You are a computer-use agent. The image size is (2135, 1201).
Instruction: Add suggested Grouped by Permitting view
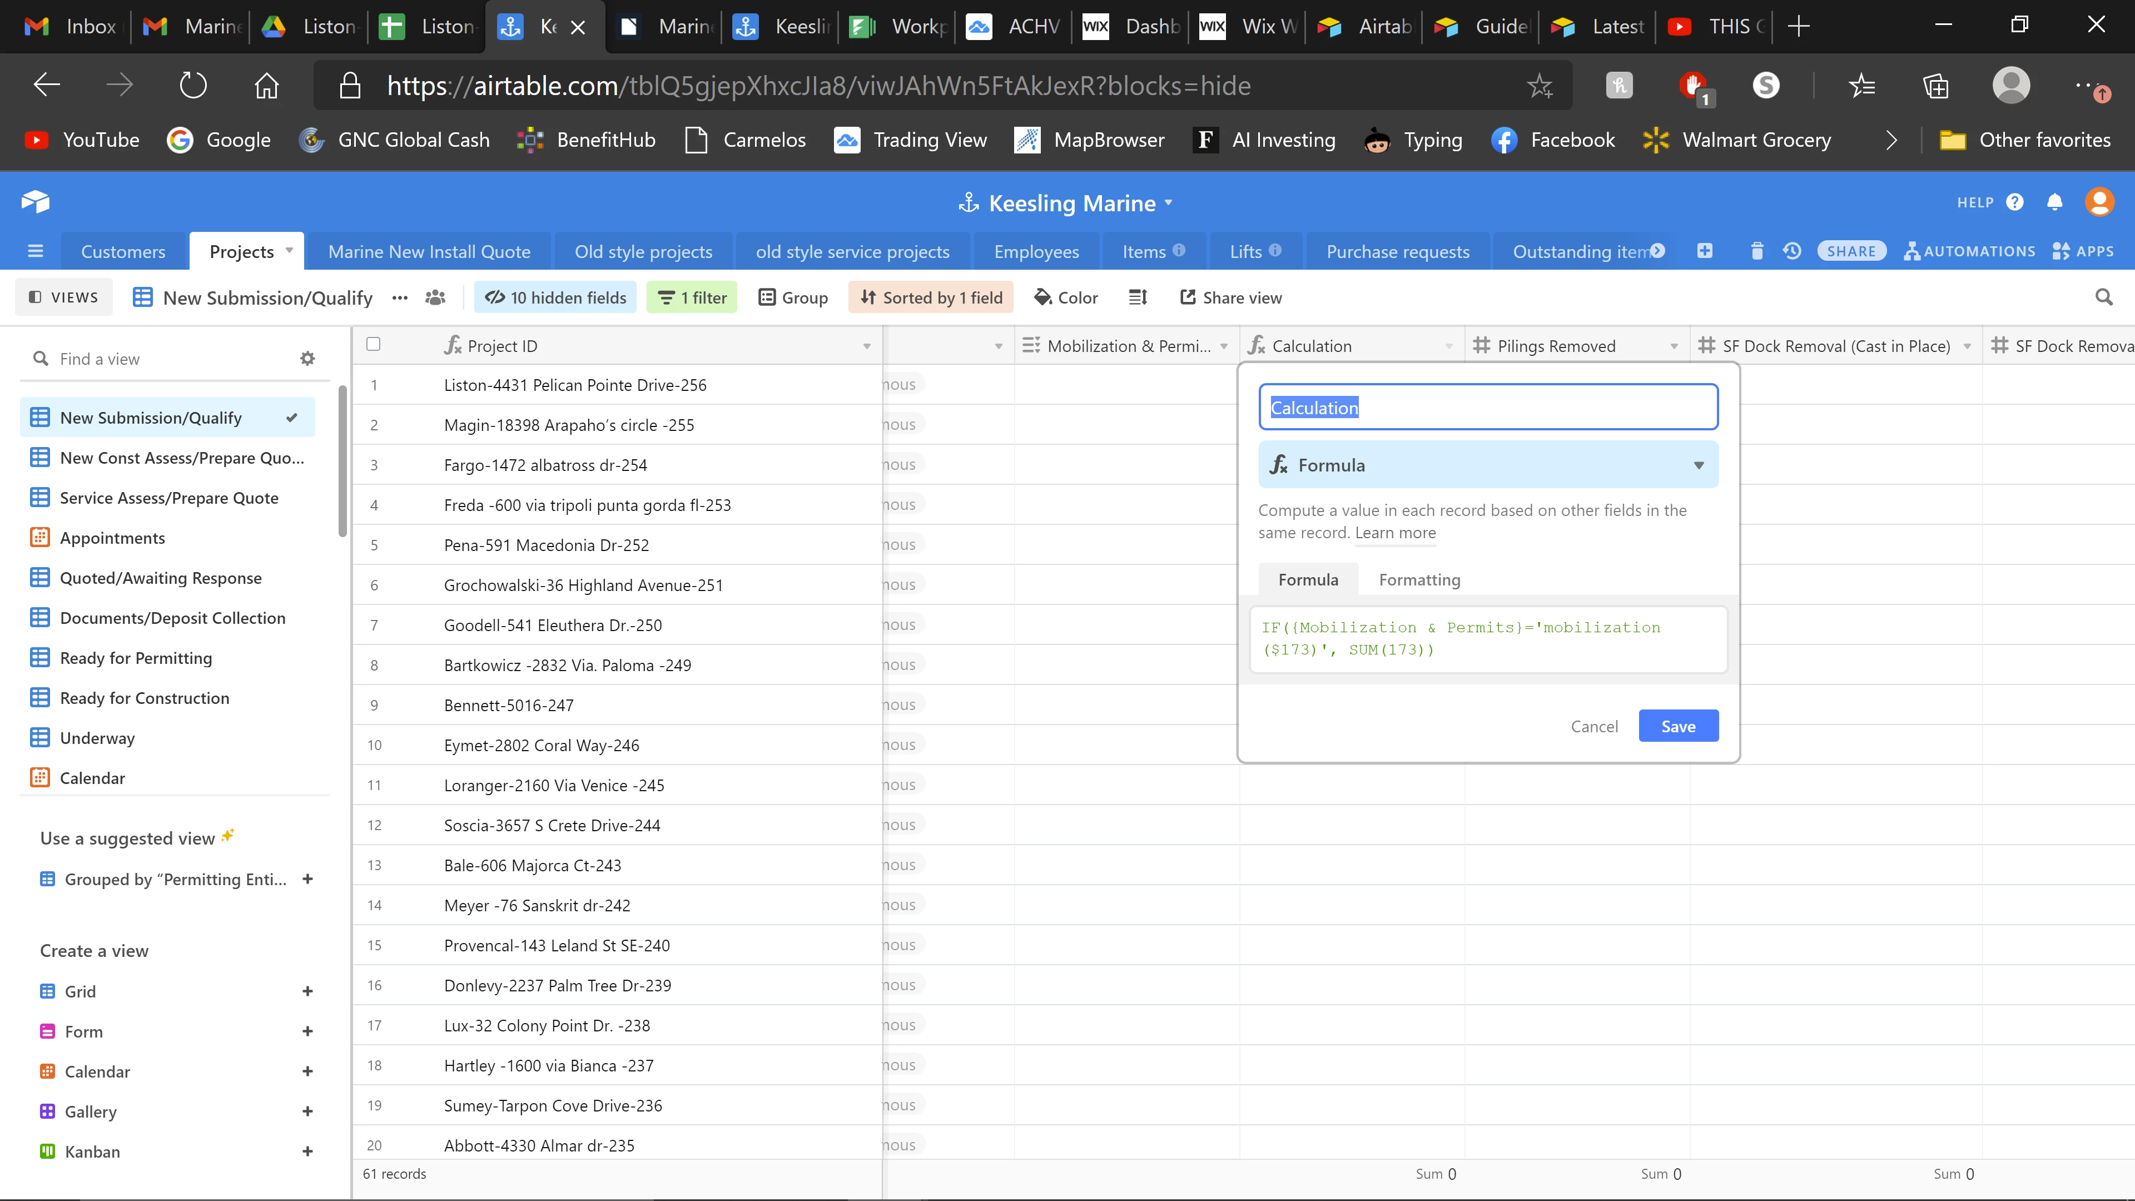(x=307, y=880)
